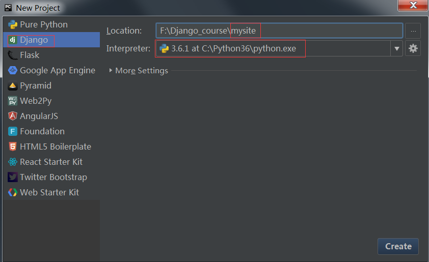Viewport: 429px width, 262px height.
Task: Choose Google App Engine project type
Action: [51, 71]
